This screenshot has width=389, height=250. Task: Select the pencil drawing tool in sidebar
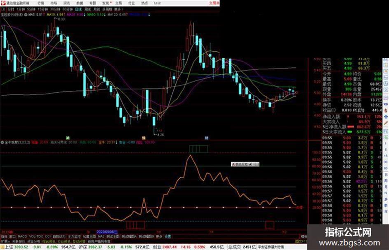pos(386,123)
